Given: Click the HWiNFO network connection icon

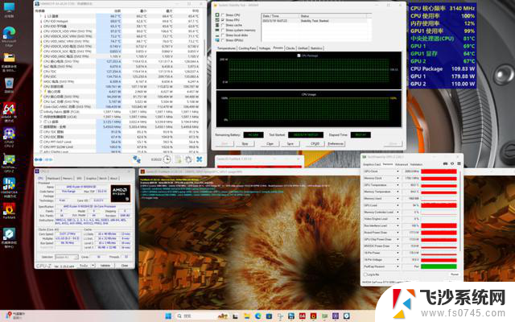Looking at the screenshot, I should click(136, 159).
